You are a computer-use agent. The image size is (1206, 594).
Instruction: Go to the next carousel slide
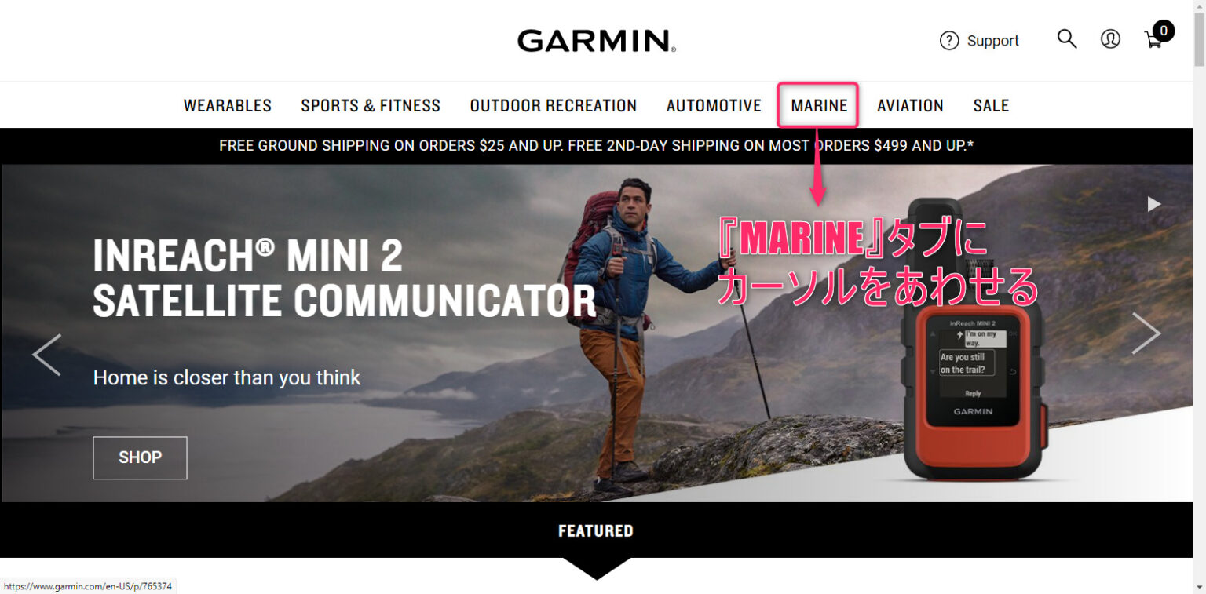pyautogui.click(x=1146, y=333)
